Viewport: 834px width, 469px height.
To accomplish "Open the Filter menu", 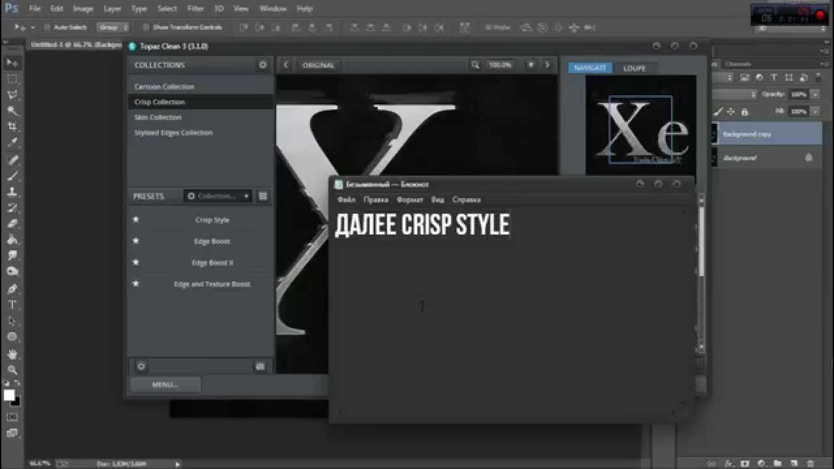I will [x=195, y=8].
